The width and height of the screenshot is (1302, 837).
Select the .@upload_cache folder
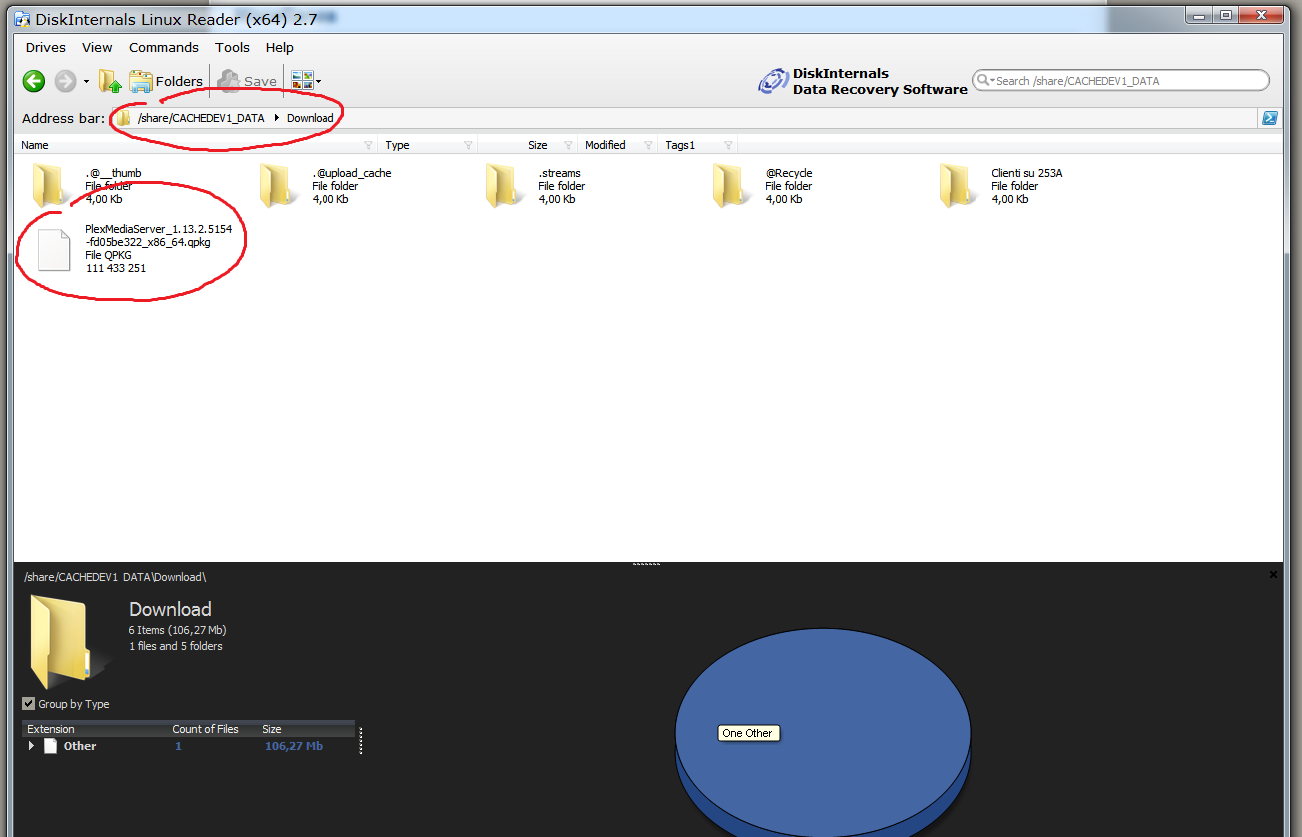click(279, 186)
